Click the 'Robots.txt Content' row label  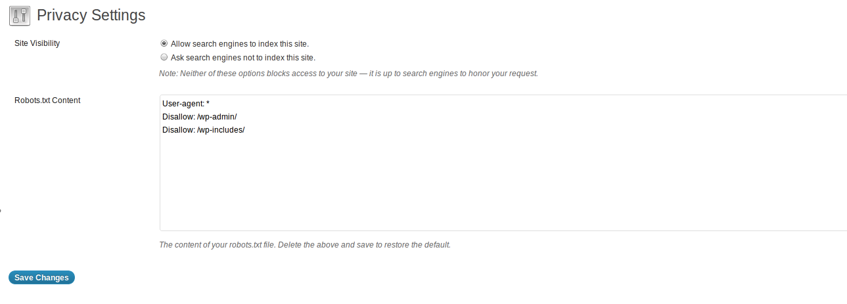coord(47,100)
